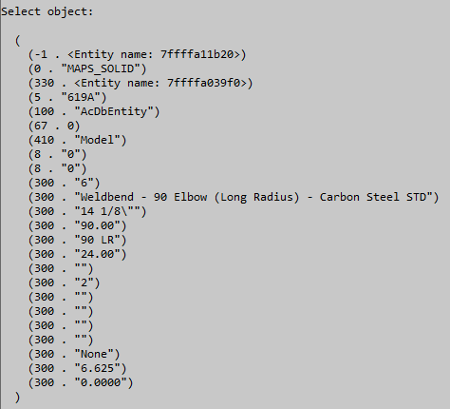Click the "90.00" angle value line
The width and height of the screenshot is (450, 409).
coord(78,225)
